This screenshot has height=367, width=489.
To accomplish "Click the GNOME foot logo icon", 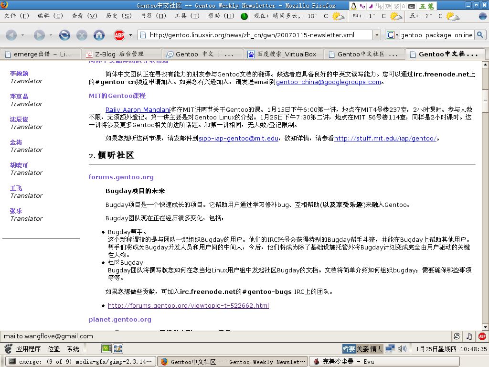I will [9, 348].
